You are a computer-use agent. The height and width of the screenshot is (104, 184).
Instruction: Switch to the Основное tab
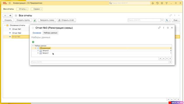(x=37, y=33)
